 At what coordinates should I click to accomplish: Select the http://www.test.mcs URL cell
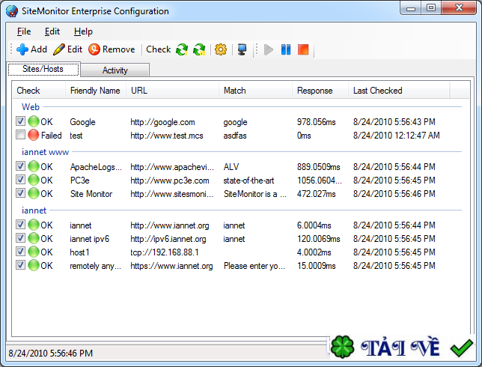point(167,136)
